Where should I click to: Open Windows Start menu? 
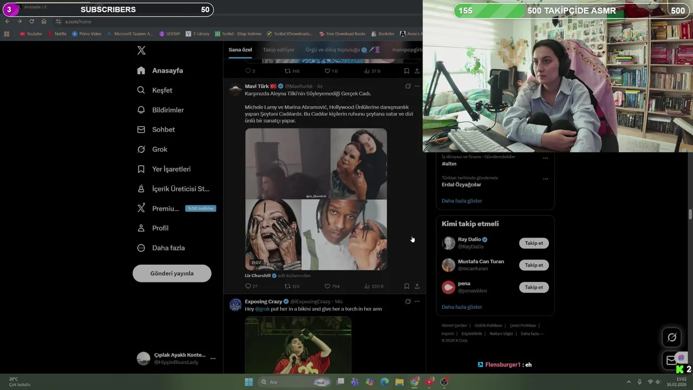click(x=249, y=382)
